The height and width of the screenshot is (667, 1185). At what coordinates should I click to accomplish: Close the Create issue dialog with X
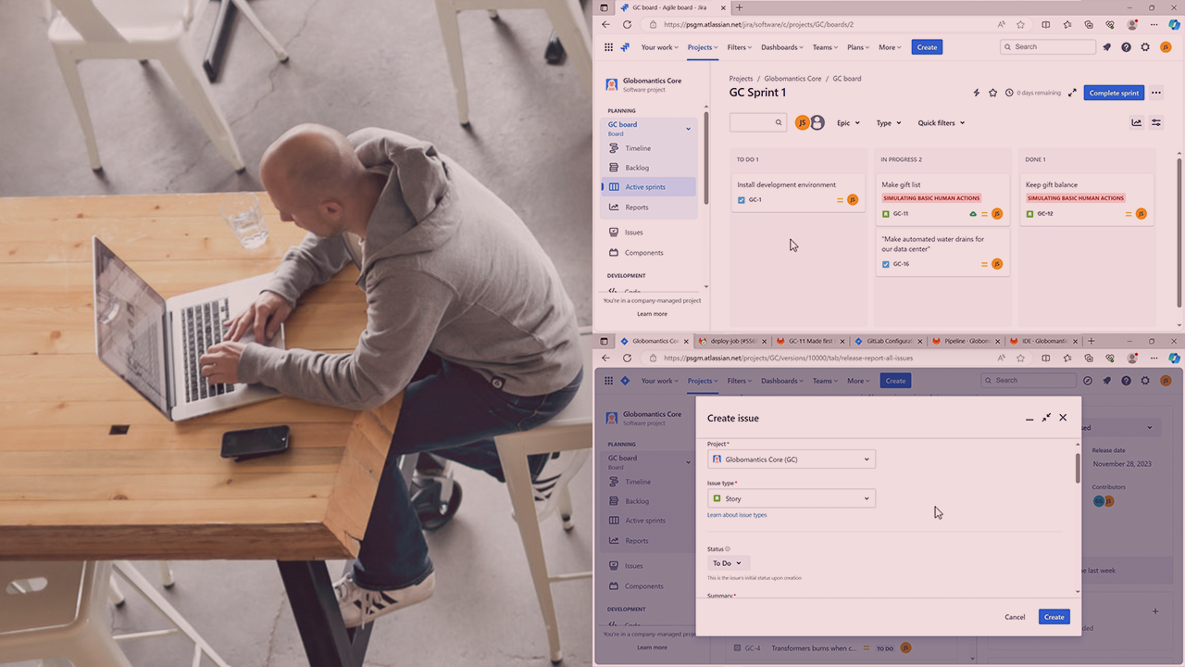pos(1063,418)
